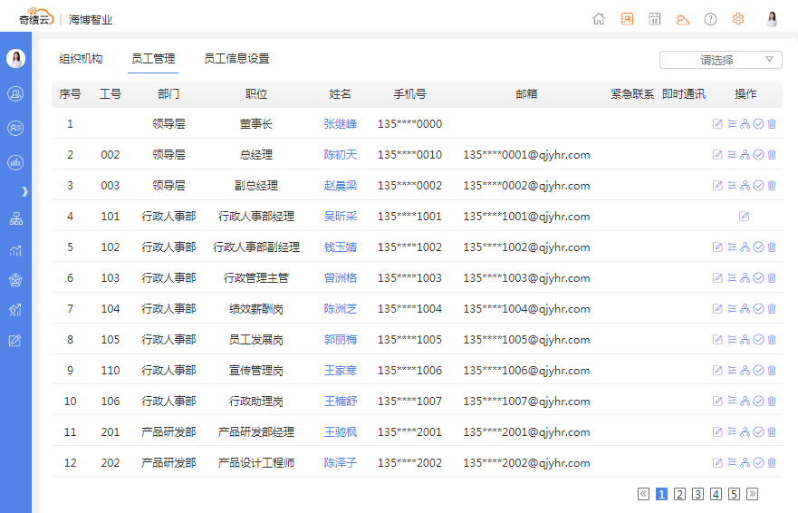Open the organization chart sidebar icon
798x513 pixels.
click(x=15, y=219)
